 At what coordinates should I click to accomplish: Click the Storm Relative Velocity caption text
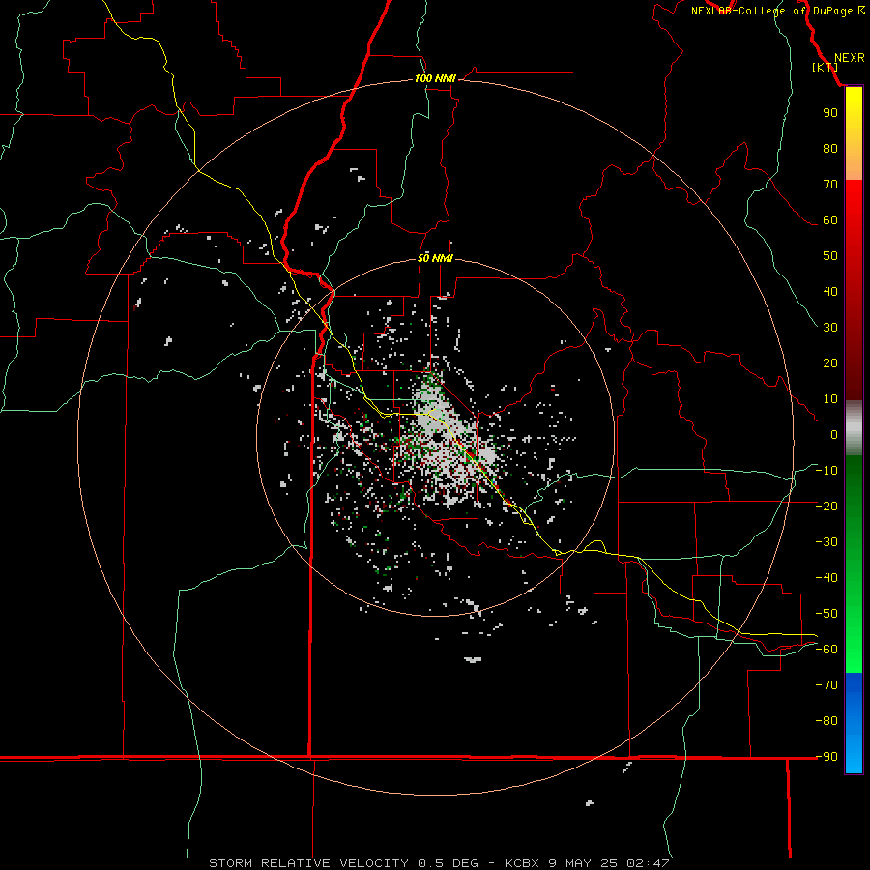pos(439,863)
